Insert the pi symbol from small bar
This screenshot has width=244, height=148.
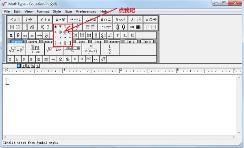pos(11,35)
